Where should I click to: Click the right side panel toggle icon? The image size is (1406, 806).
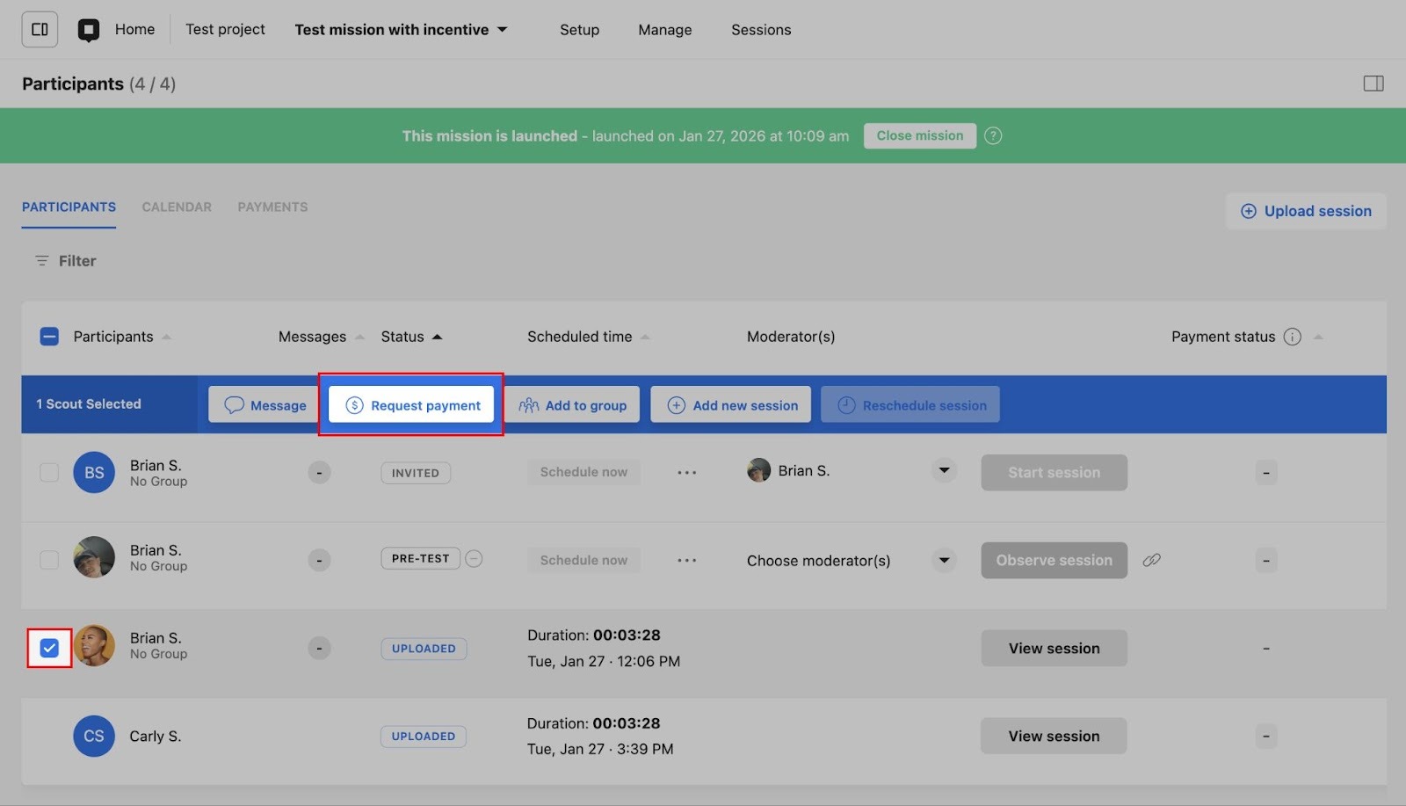click(1373, 84)
